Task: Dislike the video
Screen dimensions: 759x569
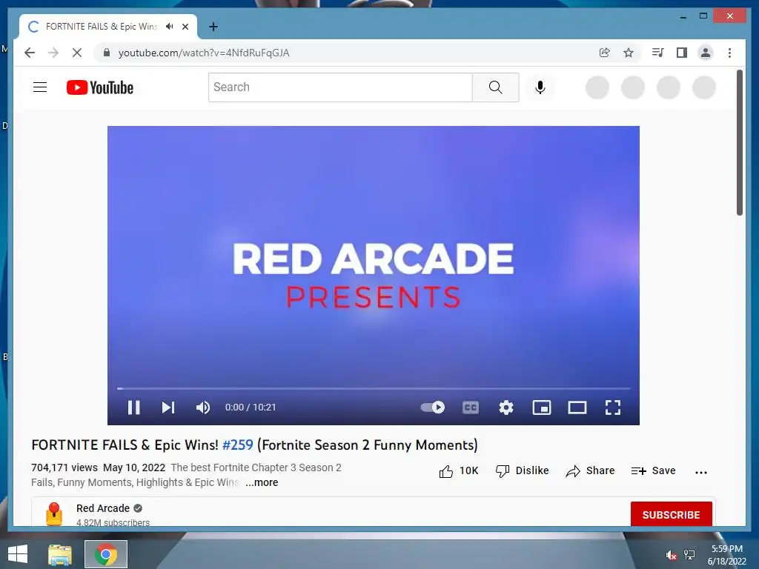Action: click(x=523, y=470)
